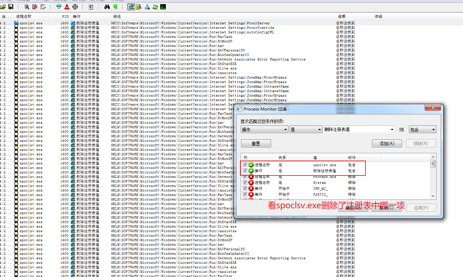Click the green check icon on the 删除注册表值 filter row
This screenshot has width=463, height=277.
pyautogui.click(x=251, y=171)
